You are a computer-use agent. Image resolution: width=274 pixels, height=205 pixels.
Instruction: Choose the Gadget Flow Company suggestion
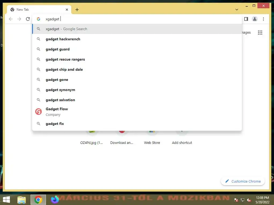point(137,112)
